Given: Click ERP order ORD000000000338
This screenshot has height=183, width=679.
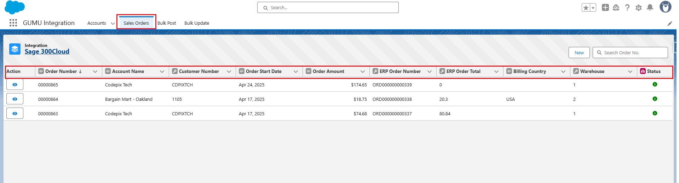Looking at the screenshot, I should 392,99.
